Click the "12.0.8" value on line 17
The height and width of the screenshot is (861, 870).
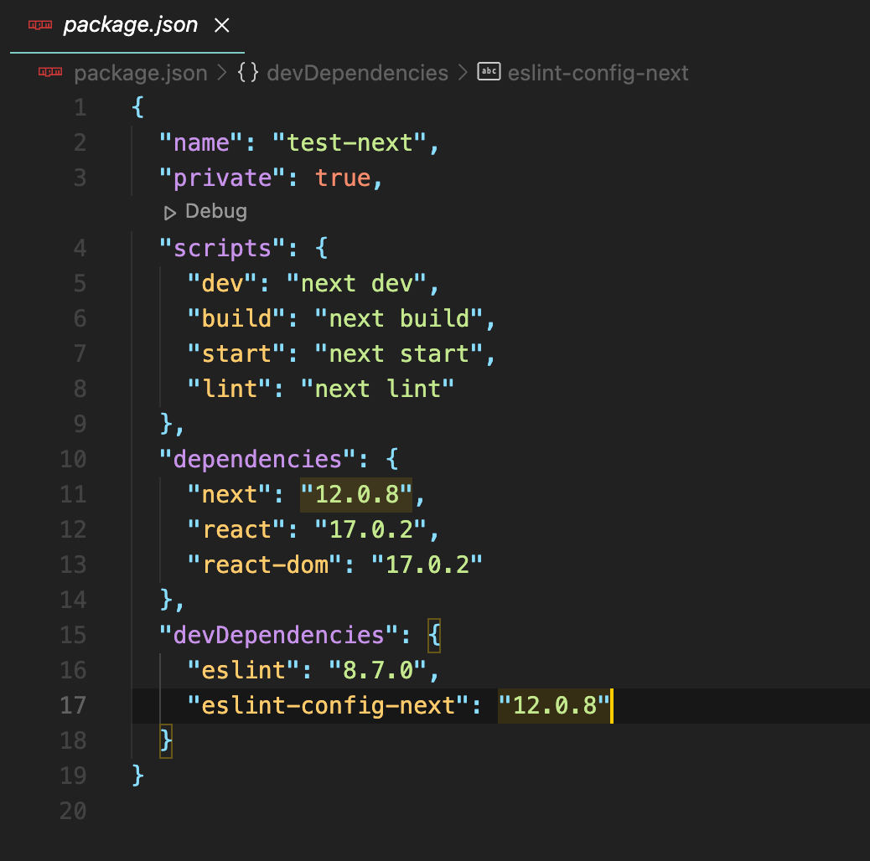(x=554, y=705)
